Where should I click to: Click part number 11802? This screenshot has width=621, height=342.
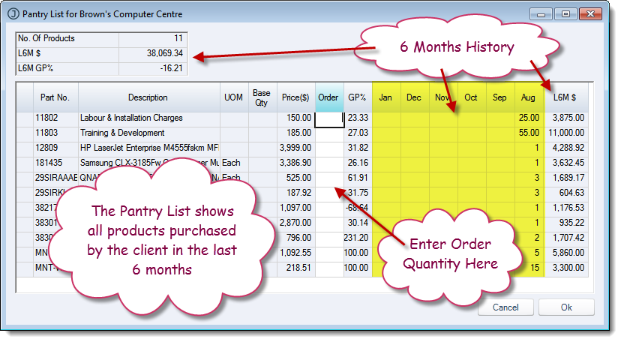click(46, 118)
